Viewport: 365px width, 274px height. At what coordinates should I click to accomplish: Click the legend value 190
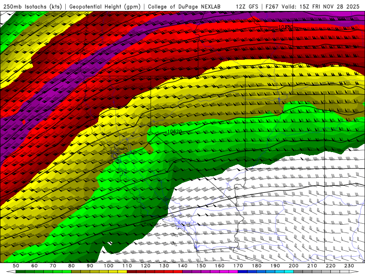coord(275,266)
